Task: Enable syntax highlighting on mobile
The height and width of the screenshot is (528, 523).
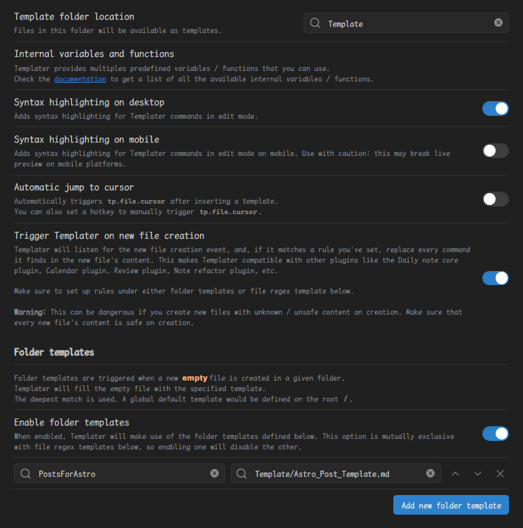Action: pyautogui.click(x=495, y=150)
